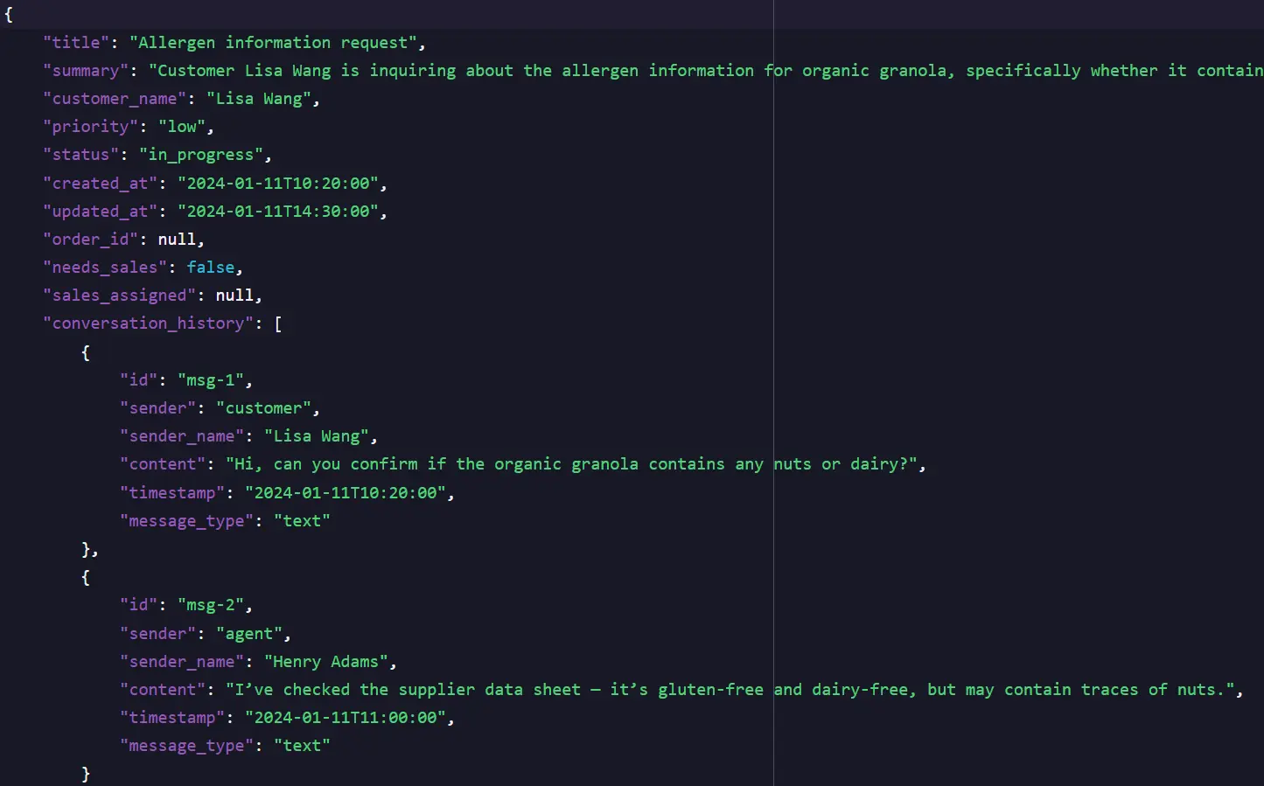
Task: Click the "customer_name" key
Action: pyautogui.click(x=115, y=99)
